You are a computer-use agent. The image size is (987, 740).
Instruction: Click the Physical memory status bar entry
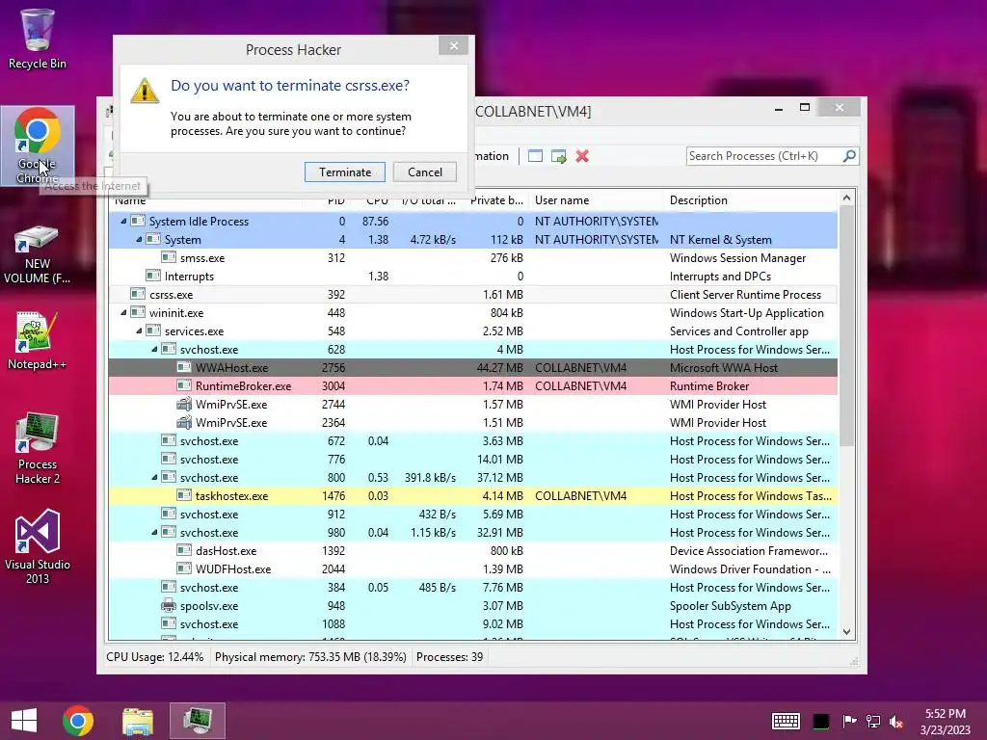pyautogui.click(x=310, y=657)
